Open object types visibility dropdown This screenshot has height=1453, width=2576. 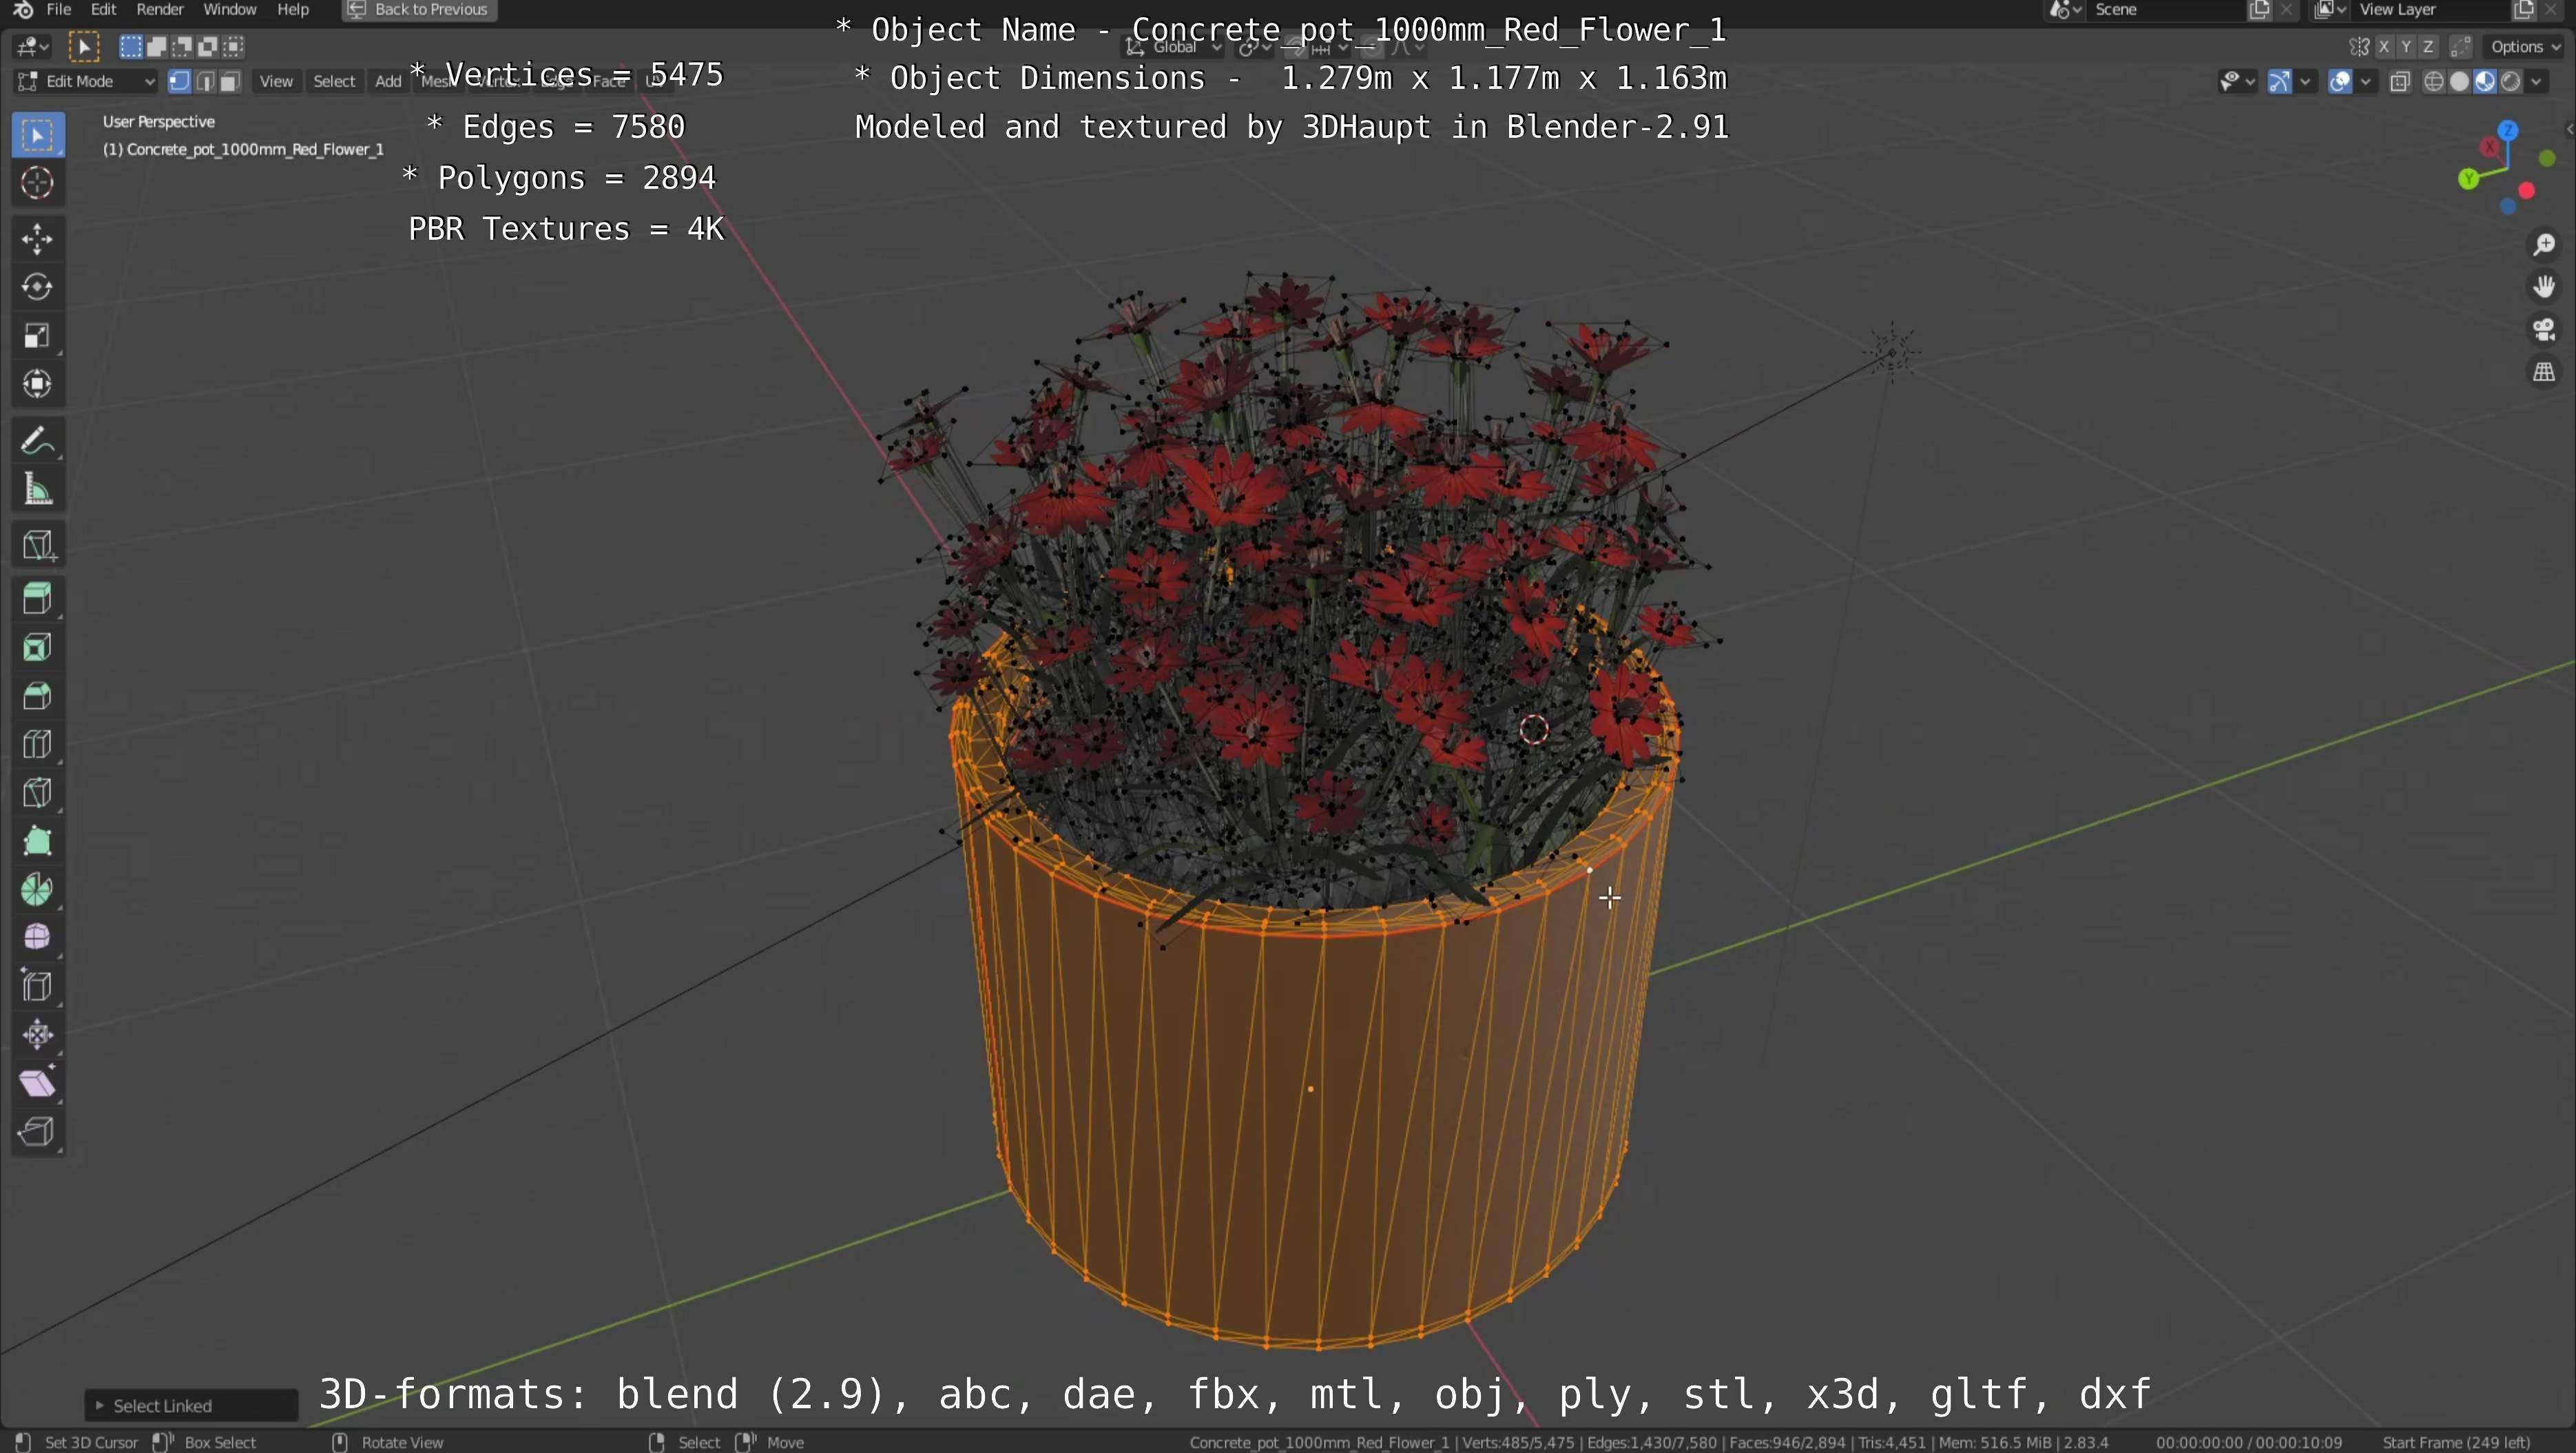point(2237,82)
